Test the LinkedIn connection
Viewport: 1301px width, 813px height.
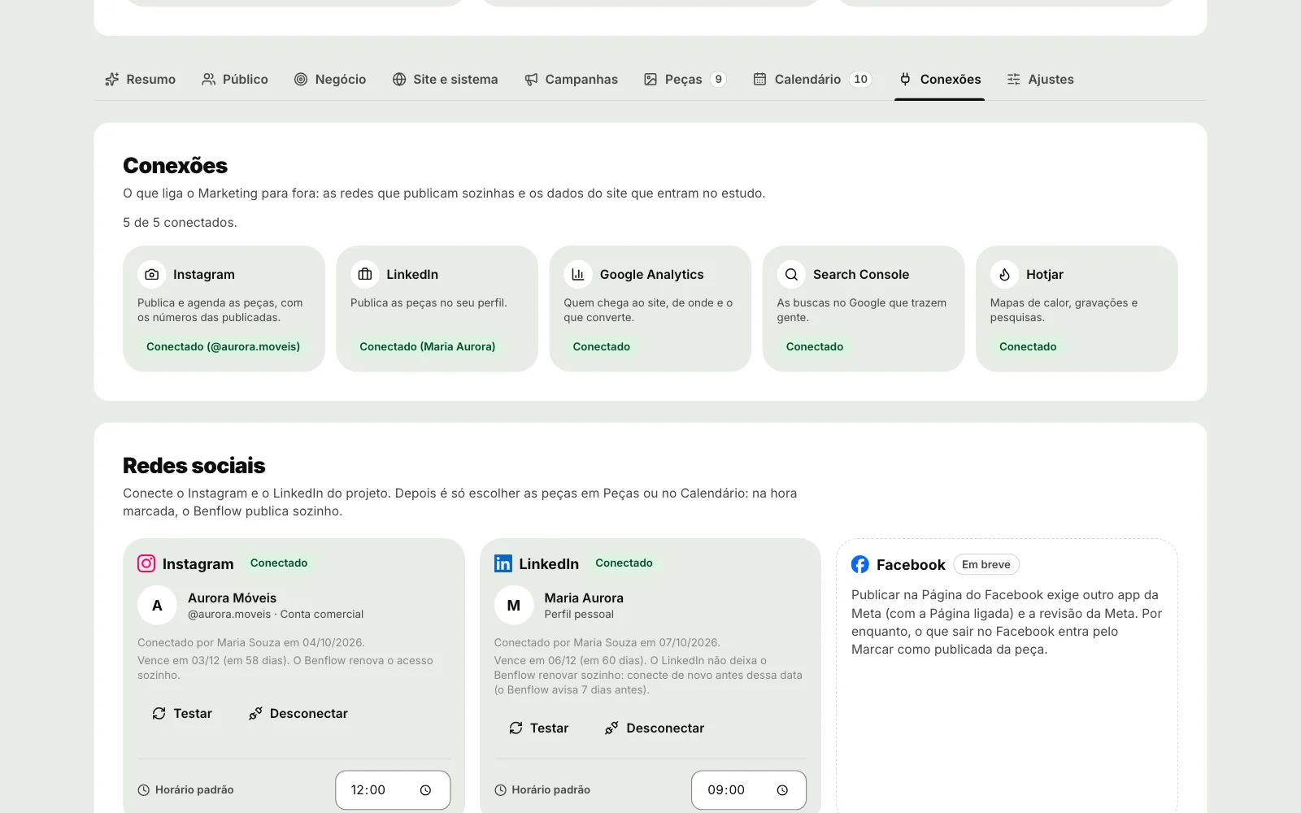539,728
